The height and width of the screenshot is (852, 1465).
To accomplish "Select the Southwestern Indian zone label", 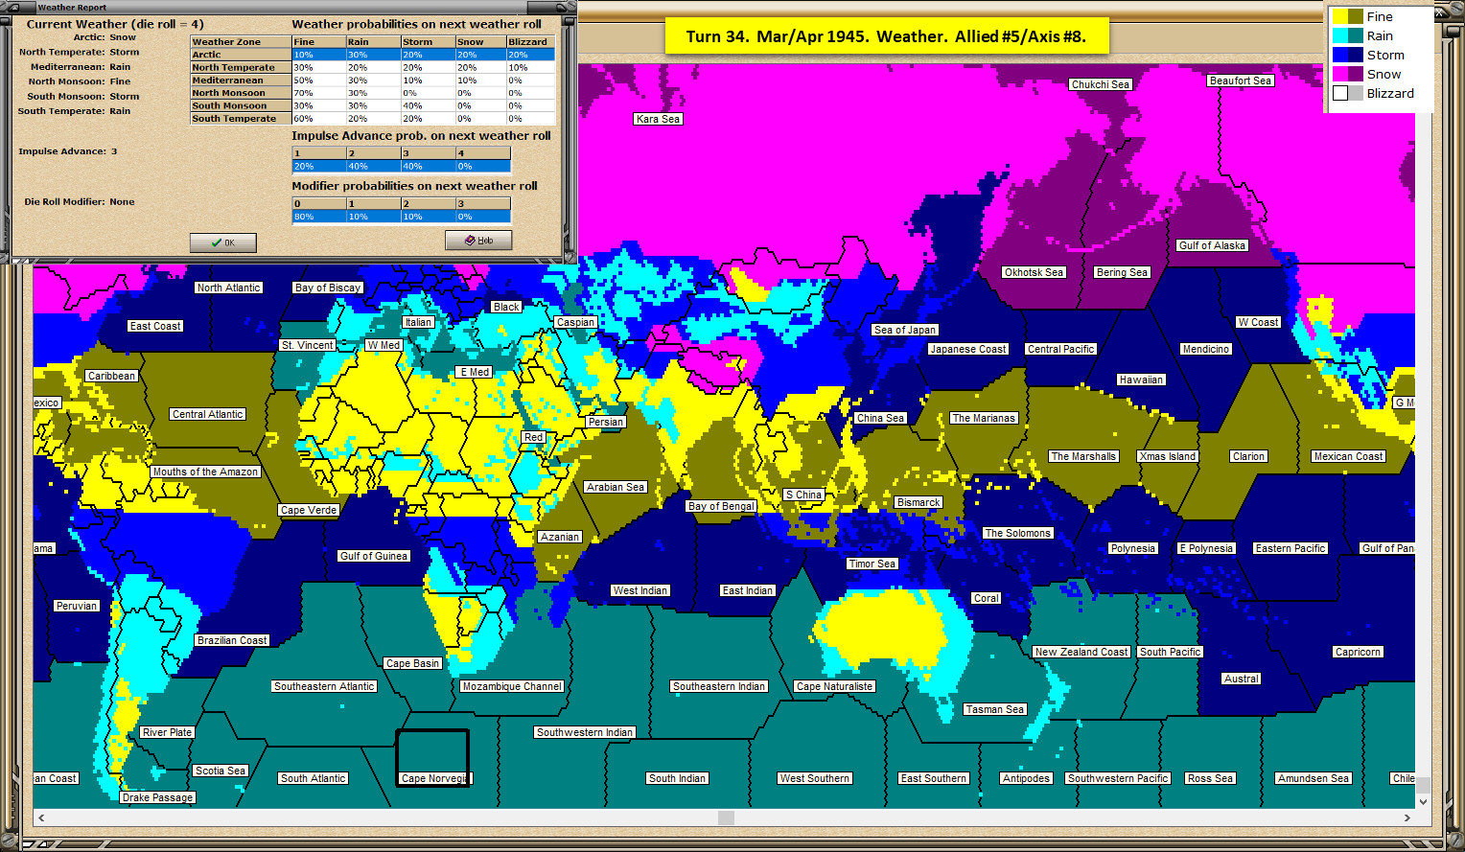I will 585,732.
